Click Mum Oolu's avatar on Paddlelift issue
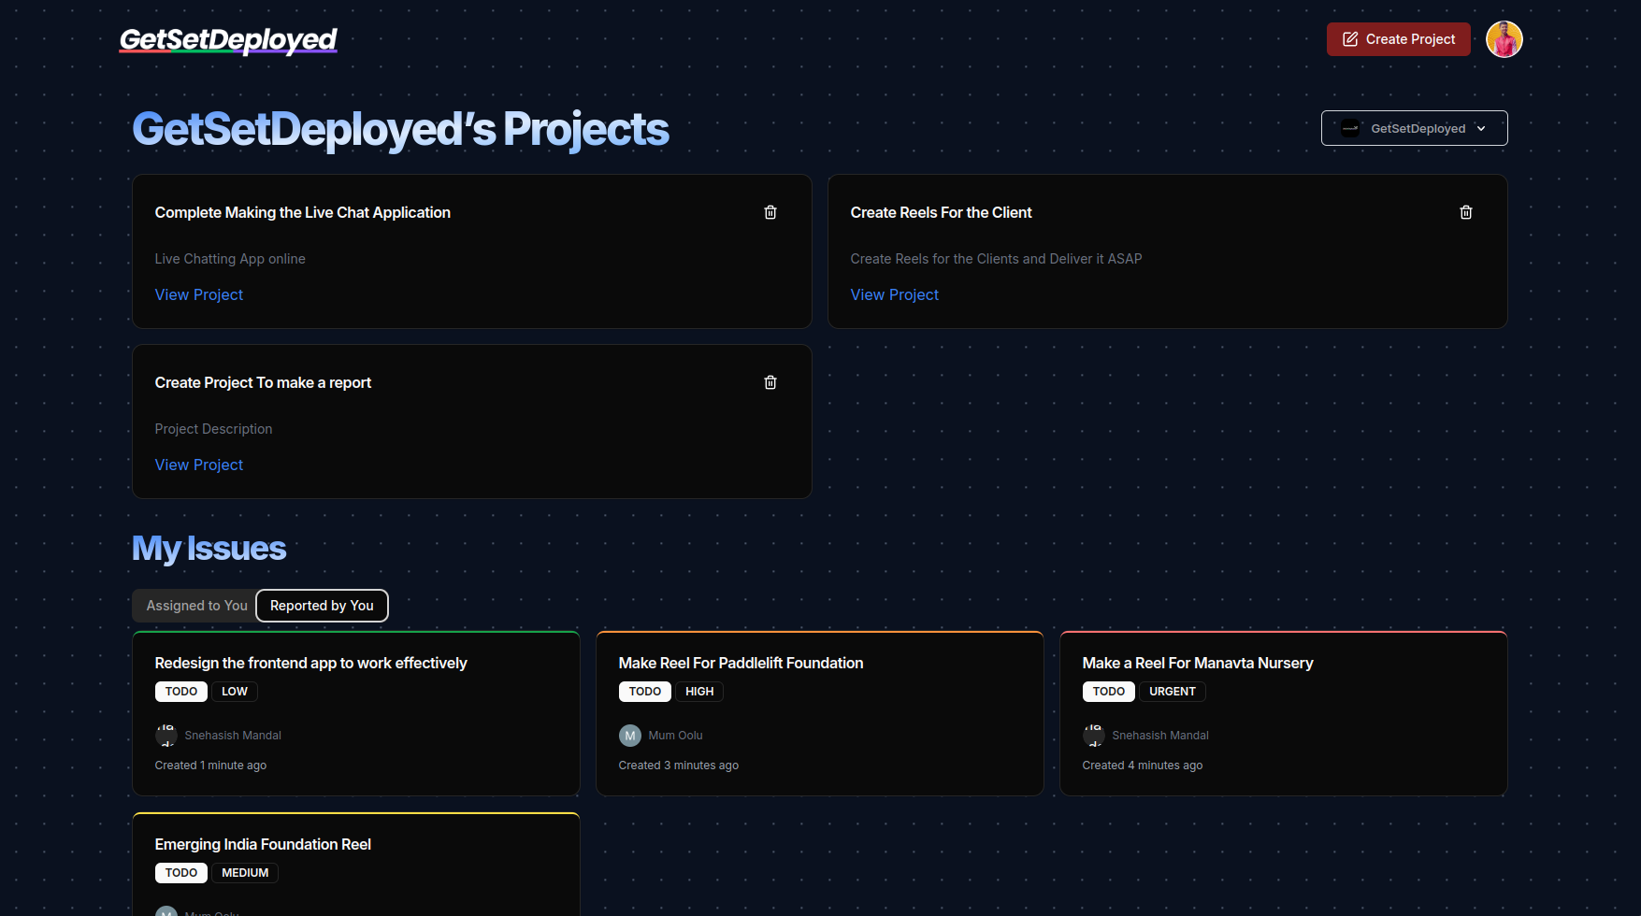This screenshot has height=916, width=1641. tap(630, 736)
